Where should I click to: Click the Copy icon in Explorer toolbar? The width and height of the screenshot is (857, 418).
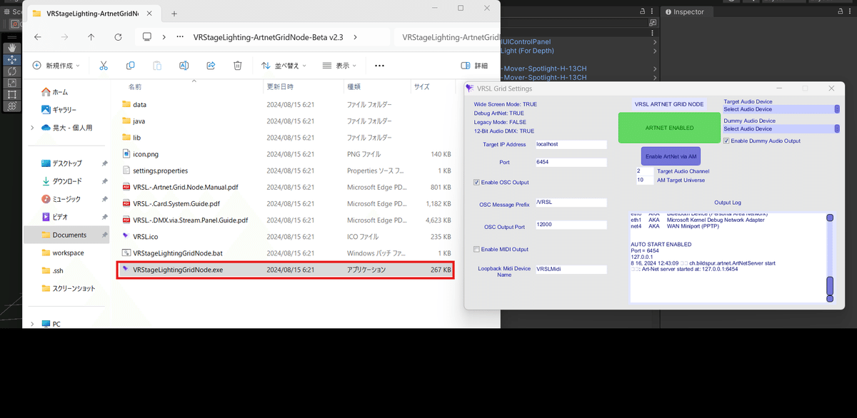(130, 66)
